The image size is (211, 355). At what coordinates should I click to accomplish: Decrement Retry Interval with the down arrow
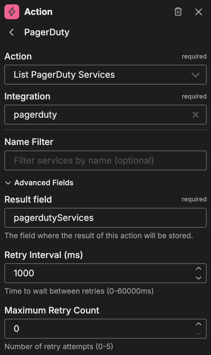coord(199,278)
